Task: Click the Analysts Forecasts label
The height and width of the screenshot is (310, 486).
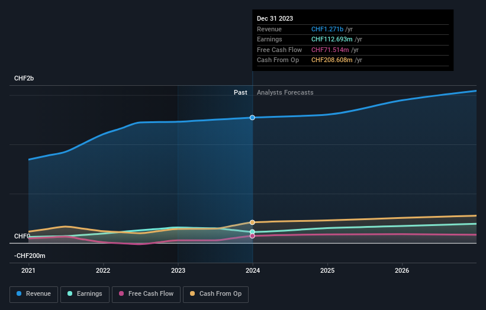Action: (x=285, y=92)
